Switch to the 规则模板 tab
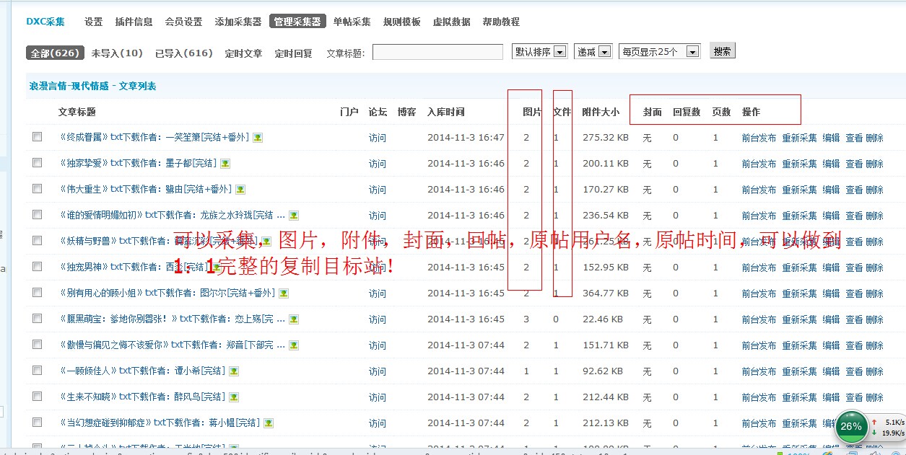This screenshot has width=906, height=455. coord(401,22)
